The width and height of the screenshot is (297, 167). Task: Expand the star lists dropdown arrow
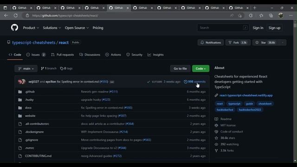[283, 42]
